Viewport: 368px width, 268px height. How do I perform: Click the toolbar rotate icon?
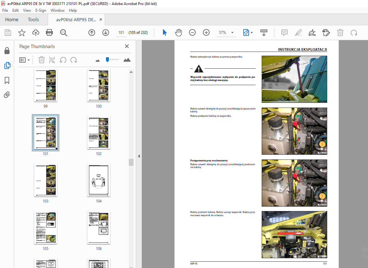click(354, 33)
